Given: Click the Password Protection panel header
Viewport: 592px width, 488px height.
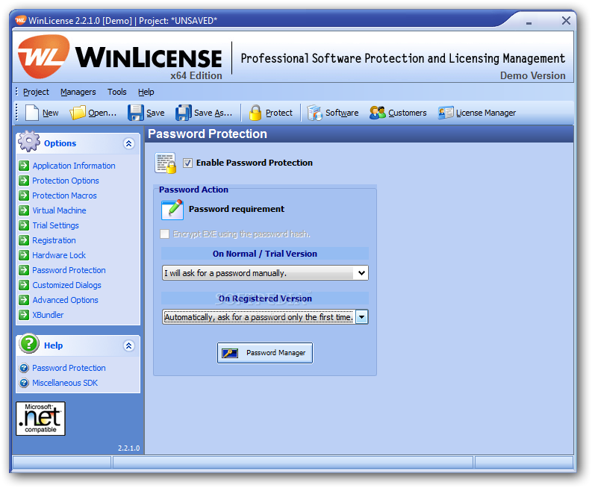Looking at the screenshot, I should click(x=358, y=134).
